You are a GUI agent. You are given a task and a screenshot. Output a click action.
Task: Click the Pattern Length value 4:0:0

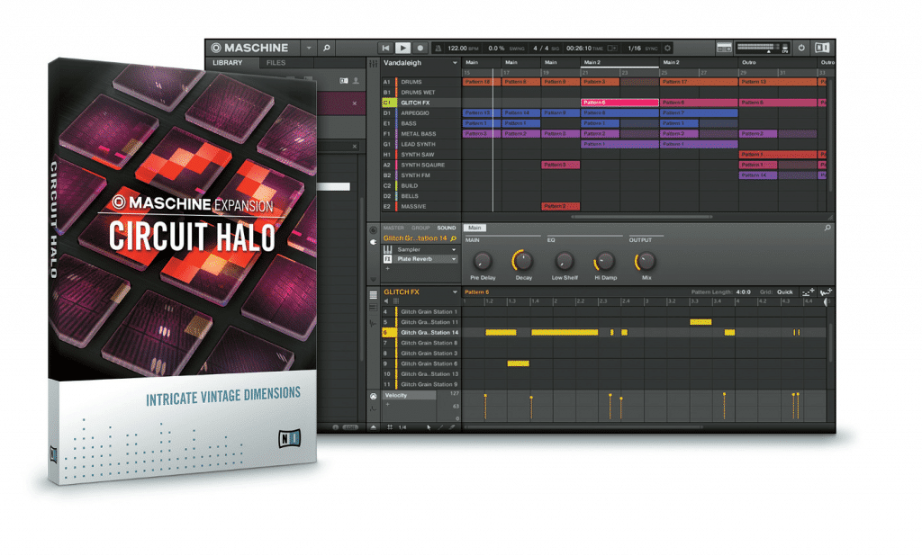[743, 292]
